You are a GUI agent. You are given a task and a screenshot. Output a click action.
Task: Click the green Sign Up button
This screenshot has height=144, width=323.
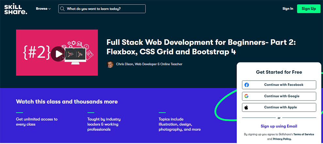(x=309, y=9)
